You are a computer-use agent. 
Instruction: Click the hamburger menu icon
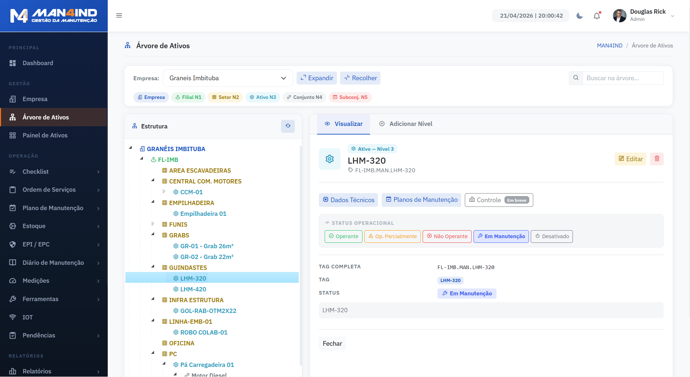coord(119,15)
